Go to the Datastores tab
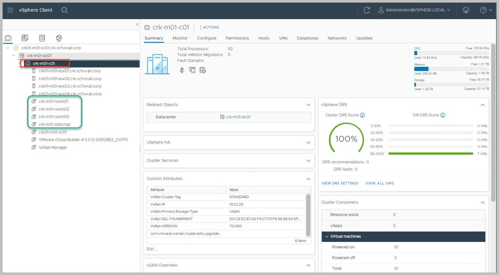The width and height of the screenshot is (499, 275). pyautogui.click(x=307, y=38)
